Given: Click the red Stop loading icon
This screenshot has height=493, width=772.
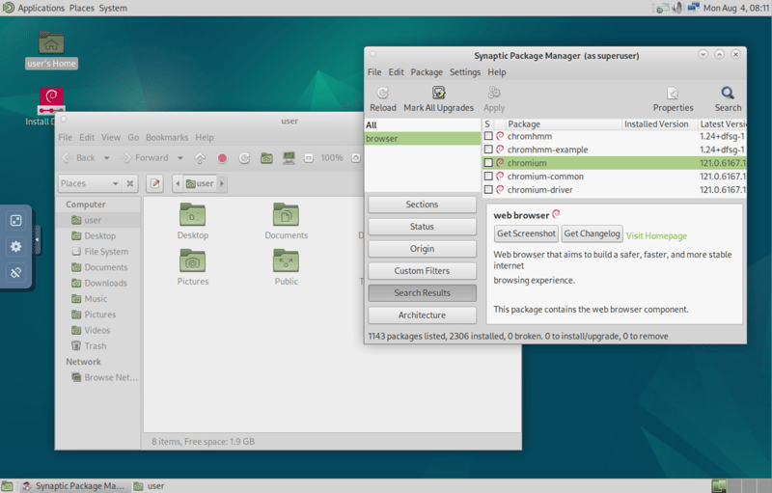Looking at the screenshot, I should pyautogui.click(x=222, y=158).
